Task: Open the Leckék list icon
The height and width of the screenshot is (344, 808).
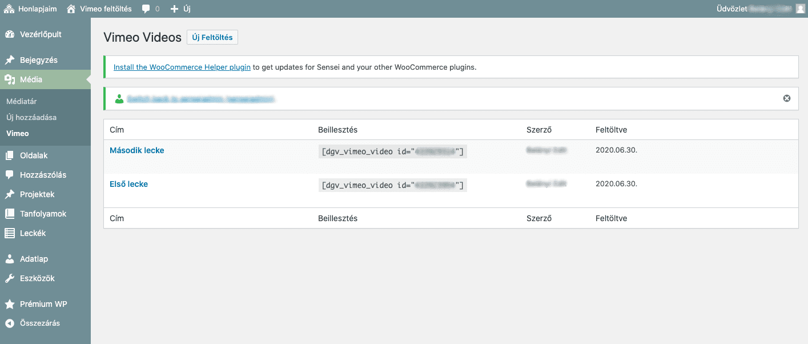Action: tap(10, 233)
